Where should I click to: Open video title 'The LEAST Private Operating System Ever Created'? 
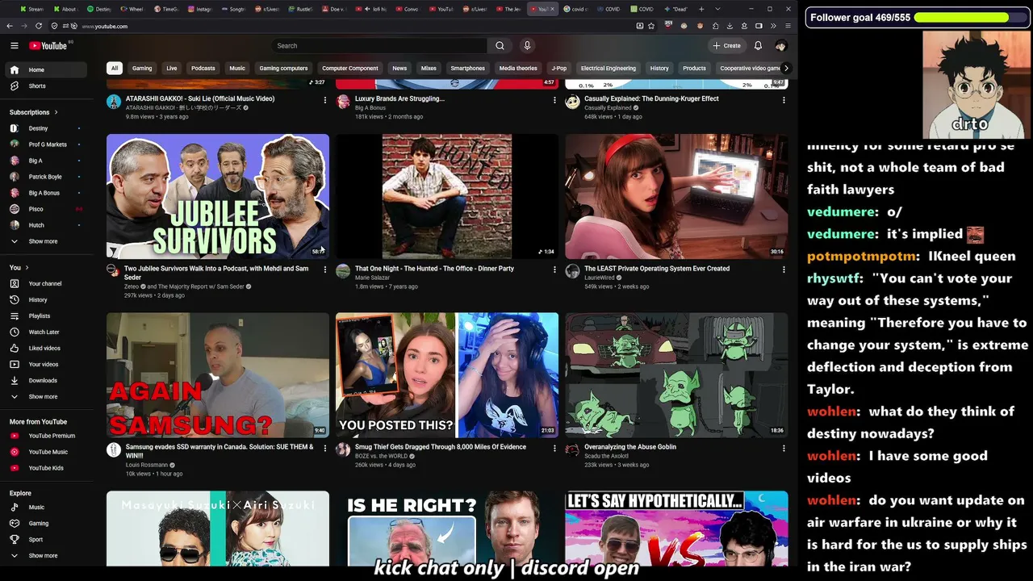click(657, 269)
